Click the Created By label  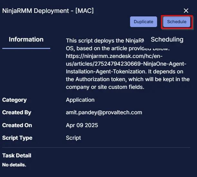(x=17, y=112)
